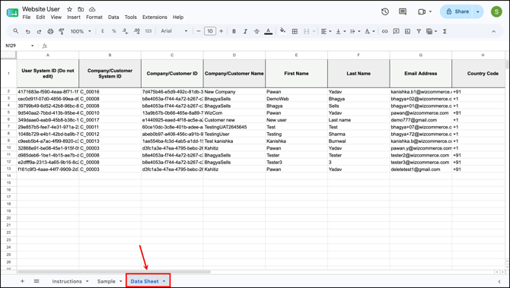Open the green S account avatar
This screenshot has height=288, width=510.
pos(496,11)
